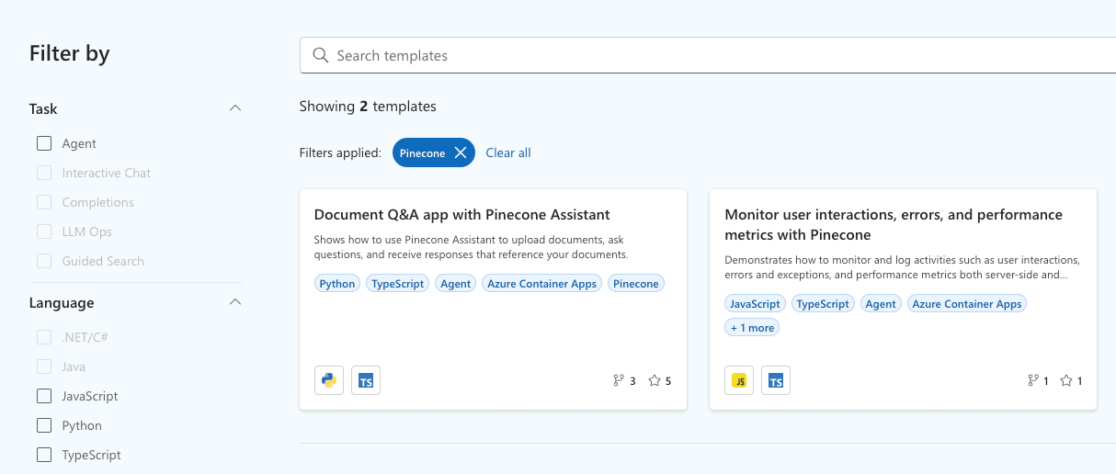1116x474 pixels.
Task: Click Document Q&A card description text
Action: (471, 247)
